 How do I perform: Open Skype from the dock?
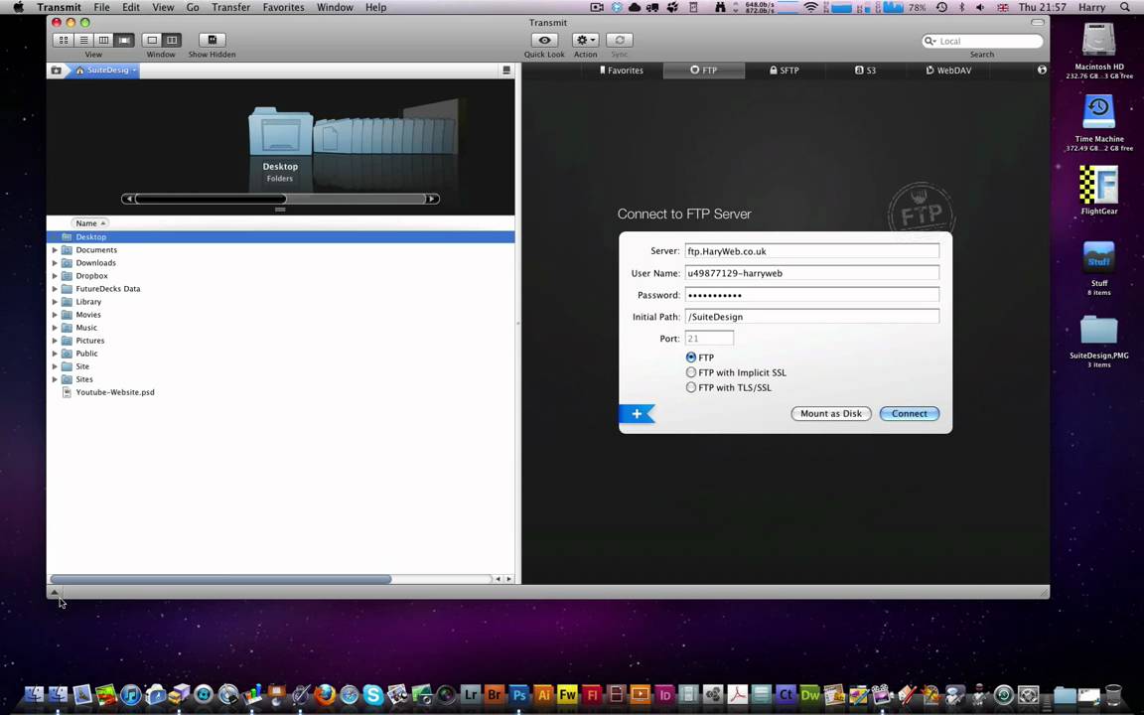pyautogui.click(x=373, y=695)
